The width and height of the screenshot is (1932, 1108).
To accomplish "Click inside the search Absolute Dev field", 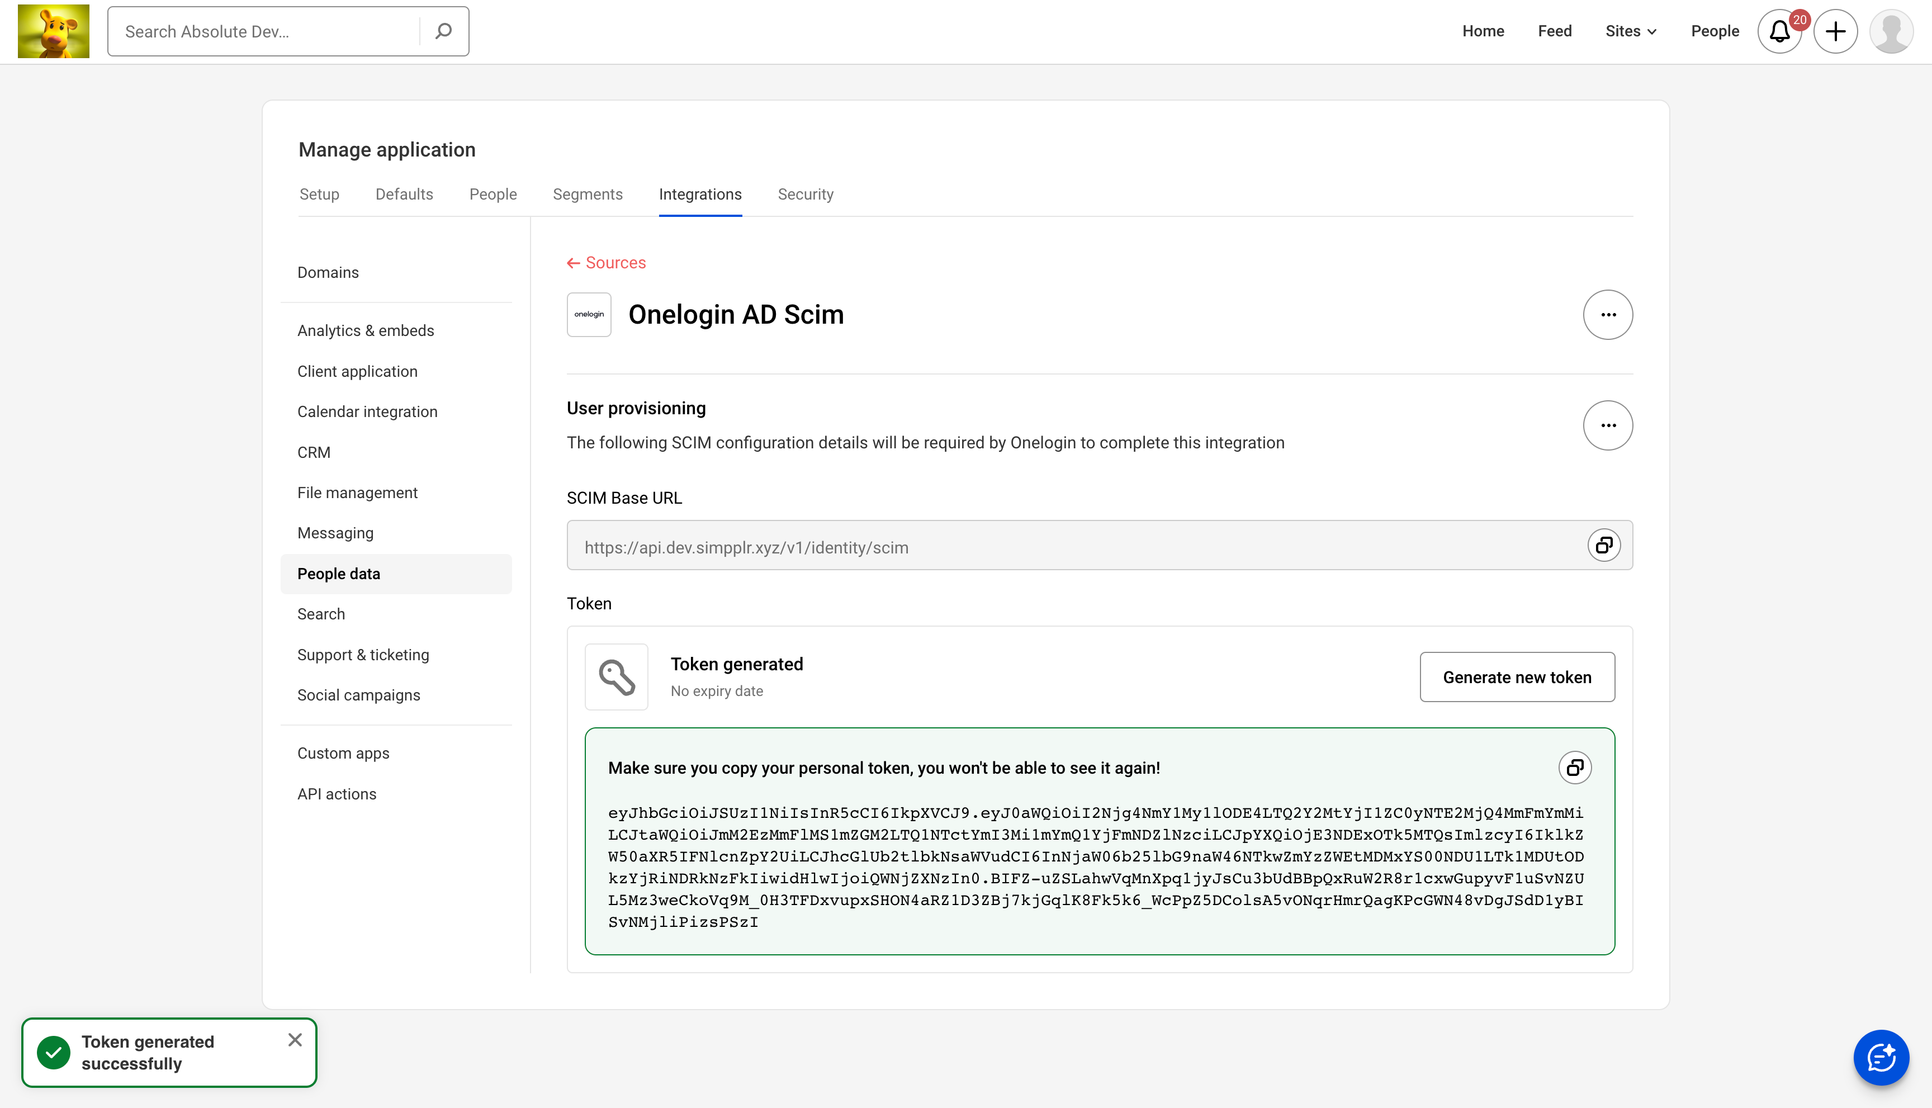I will coord(259,31).
